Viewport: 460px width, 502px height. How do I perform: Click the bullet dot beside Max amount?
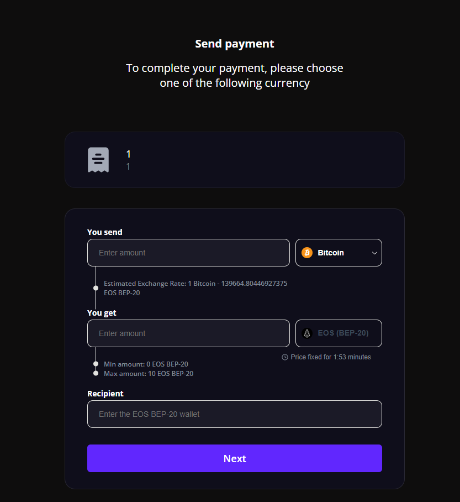coord(96,373)
